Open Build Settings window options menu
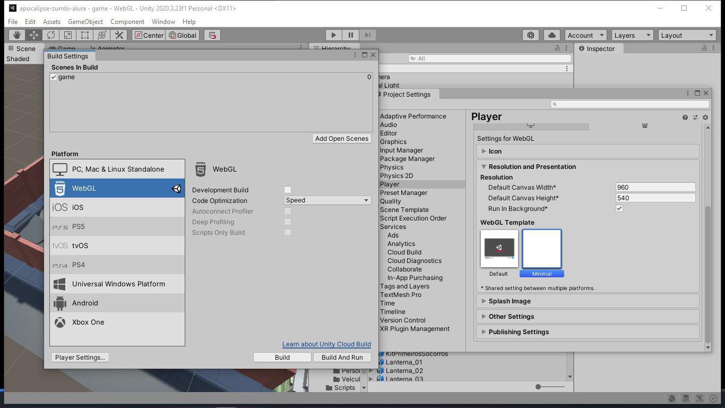725x408 pixels. coord(355,55)
